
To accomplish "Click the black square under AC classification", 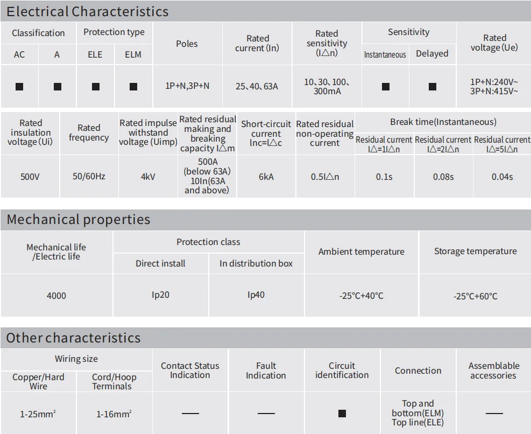I will (19, 87).
